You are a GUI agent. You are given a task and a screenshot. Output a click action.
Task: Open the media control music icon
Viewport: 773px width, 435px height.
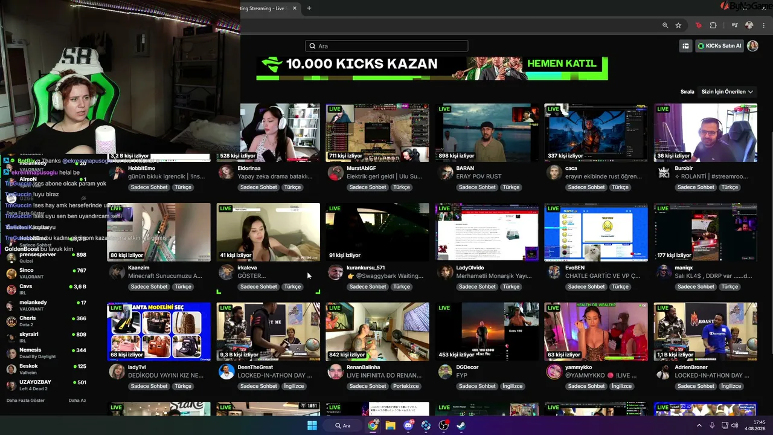735,25
